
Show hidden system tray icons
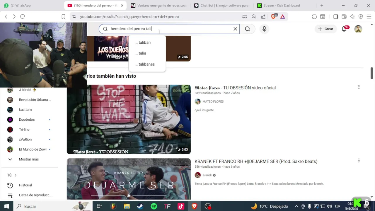click(x=296, y=206)
